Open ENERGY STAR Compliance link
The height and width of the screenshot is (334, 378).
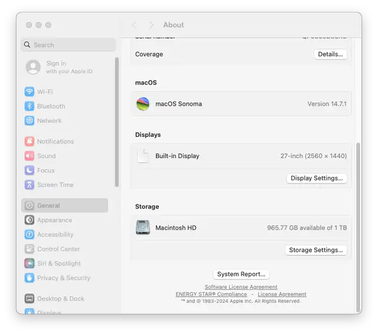[211, 294]
